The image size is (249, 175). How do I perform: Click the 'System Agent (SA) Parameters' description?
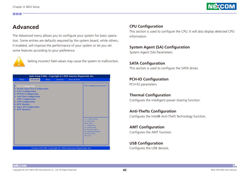[151, 52]
